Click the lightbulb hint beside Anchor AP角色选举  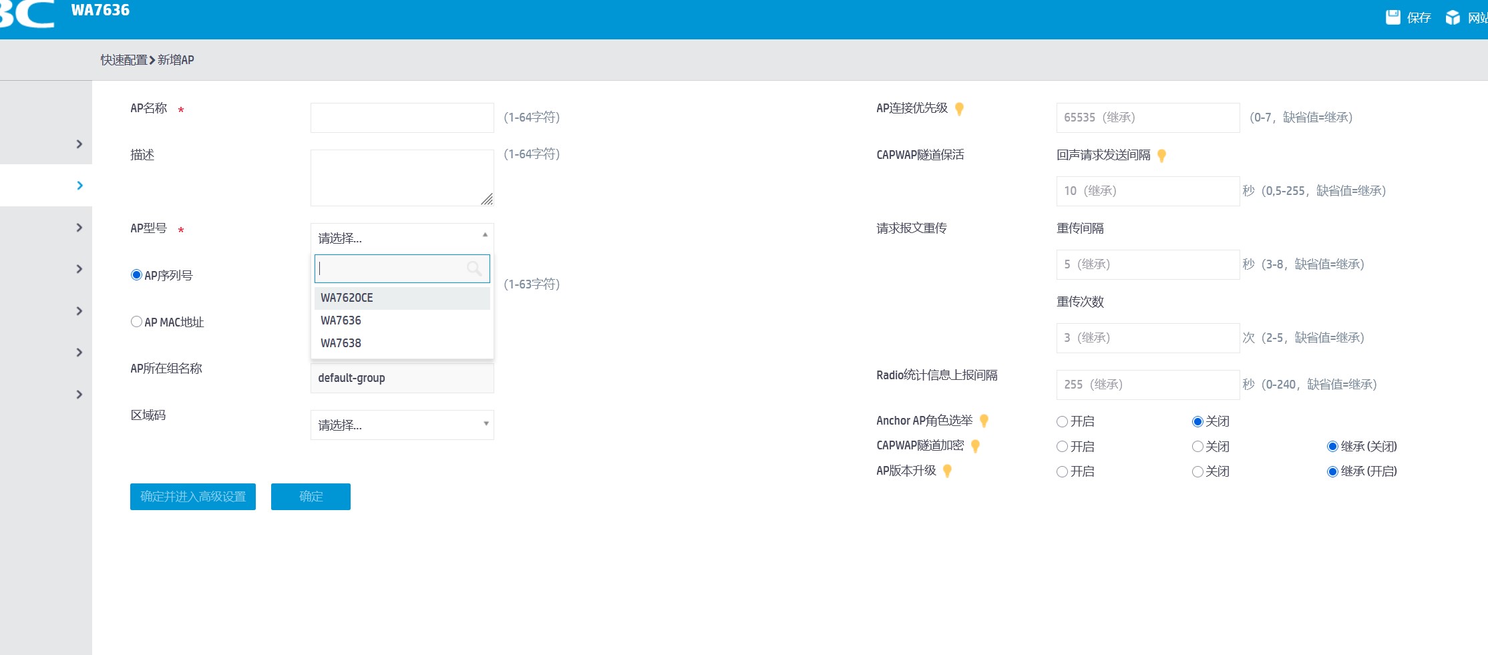tap(984, 421)
